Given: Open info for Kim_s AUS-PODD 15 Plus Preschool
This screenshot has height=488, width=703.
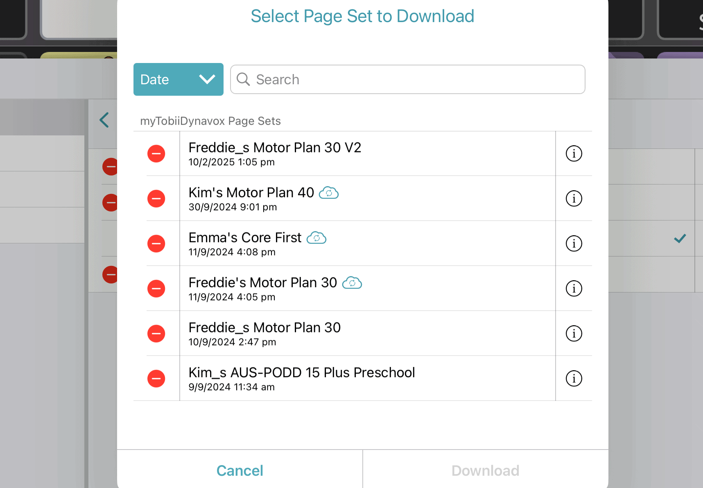Looking at the screenshot, I should 574,378.
